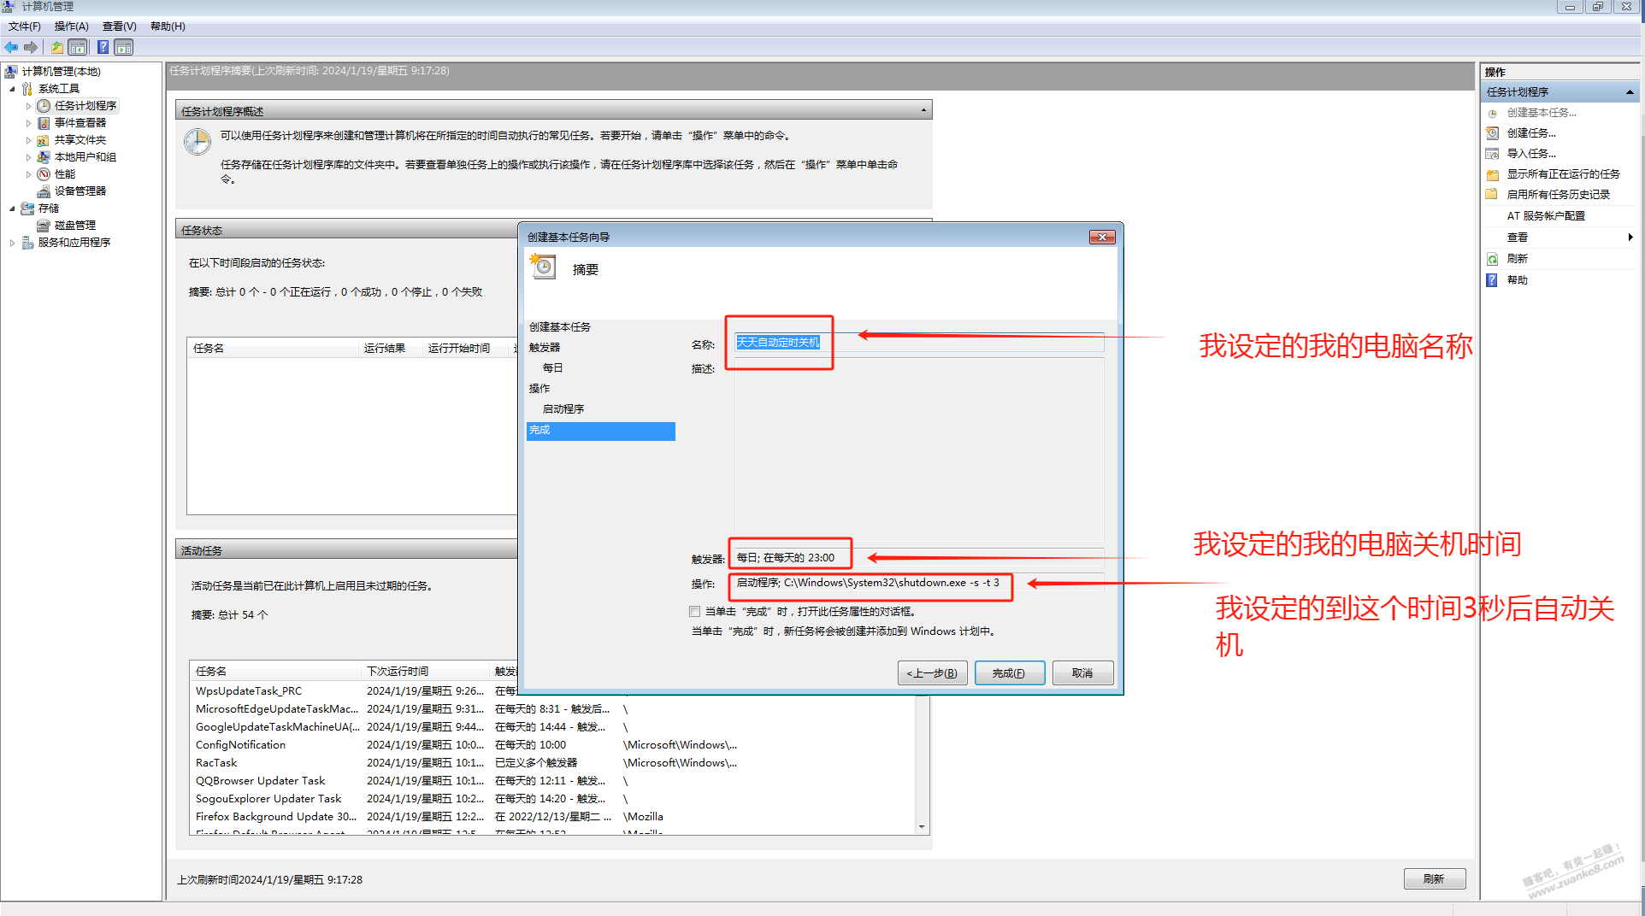This screenshot has height=916, width=1645.
Task: Click the 存储 tree node icon
Action: pyautogui.click(x=27, y=208)
